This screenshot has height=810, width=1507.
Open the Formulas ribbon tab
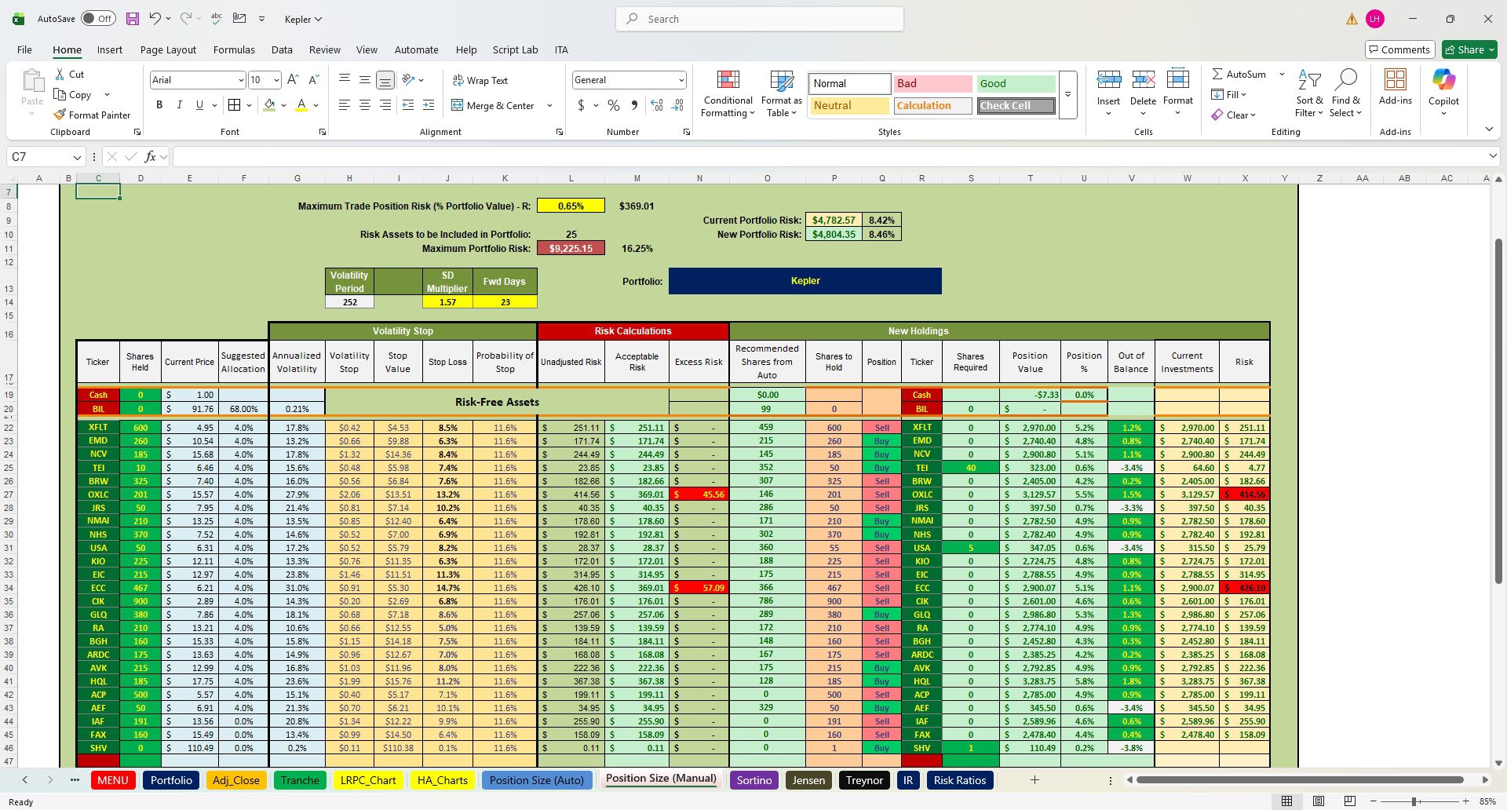(234, 49)
